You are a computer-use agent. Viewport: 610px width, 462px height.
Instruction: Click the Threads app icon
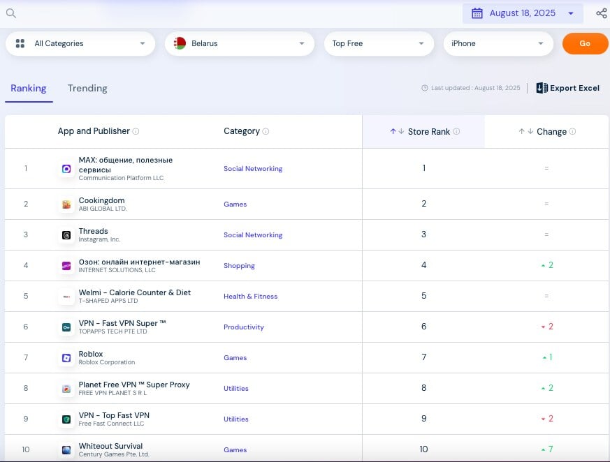[x=66, y=235]
